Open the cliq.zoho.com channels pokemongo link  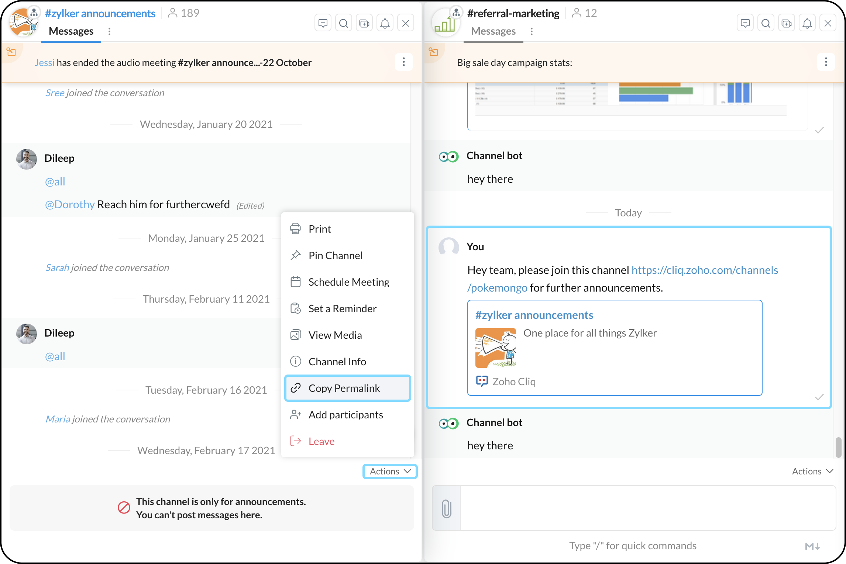click(704, 270)
